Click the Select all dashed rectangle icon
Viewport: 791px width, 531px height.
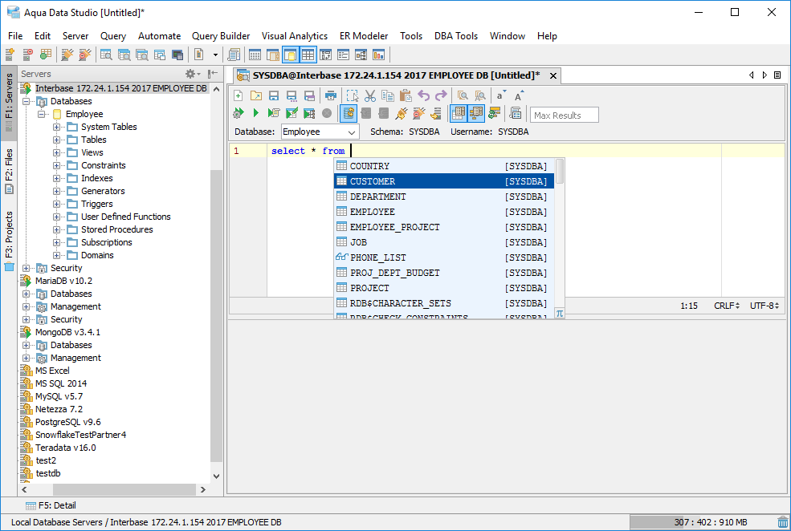(352, 95)
